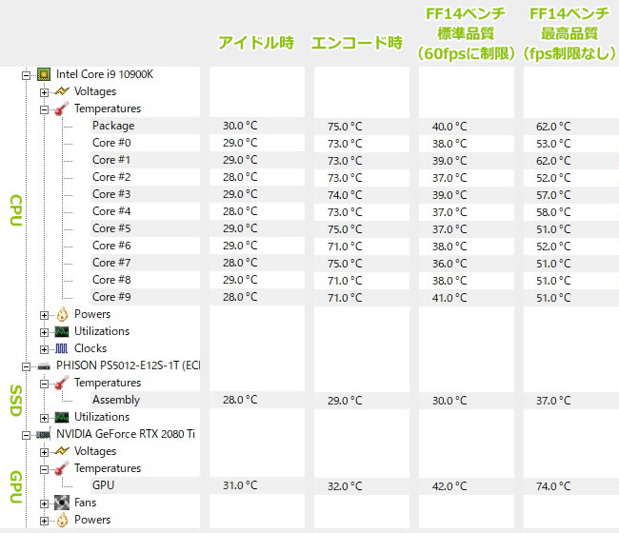Click the エンコード時 column heading
Screen dimensions: 619x533
tap(357, 43)
